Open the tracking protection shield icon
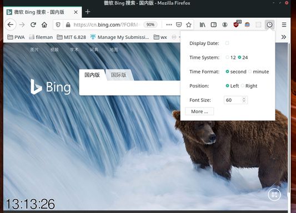Viewport: 296px width, 213px height. 58,25
